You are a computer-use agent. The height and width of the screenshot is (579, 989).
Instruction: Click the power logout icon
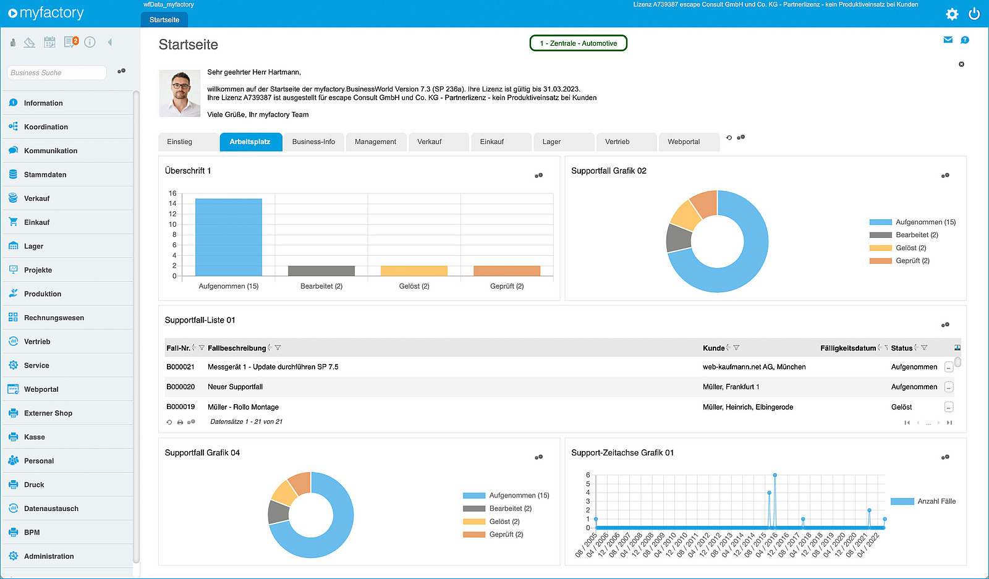[x=974, y=14]
